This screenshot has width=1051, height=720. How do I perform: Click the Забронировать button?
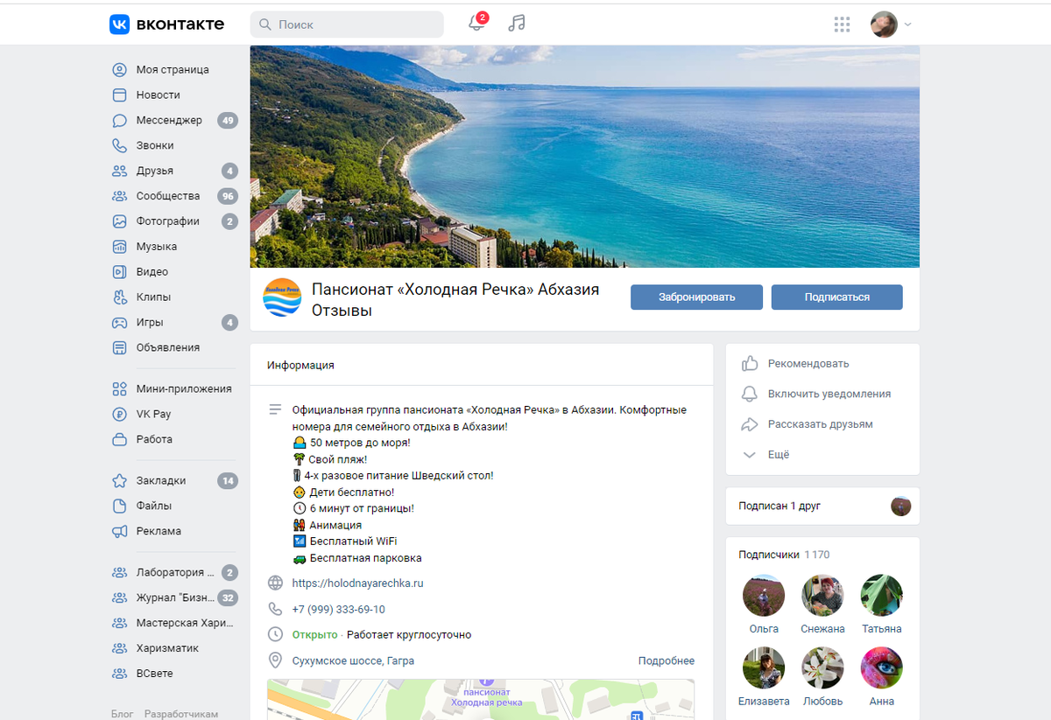[x=696, y=297]
